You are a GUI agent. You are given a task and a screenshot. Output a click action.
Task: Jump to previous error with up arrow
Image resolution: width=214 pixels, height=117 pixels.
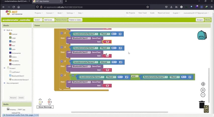click(50, 99)
